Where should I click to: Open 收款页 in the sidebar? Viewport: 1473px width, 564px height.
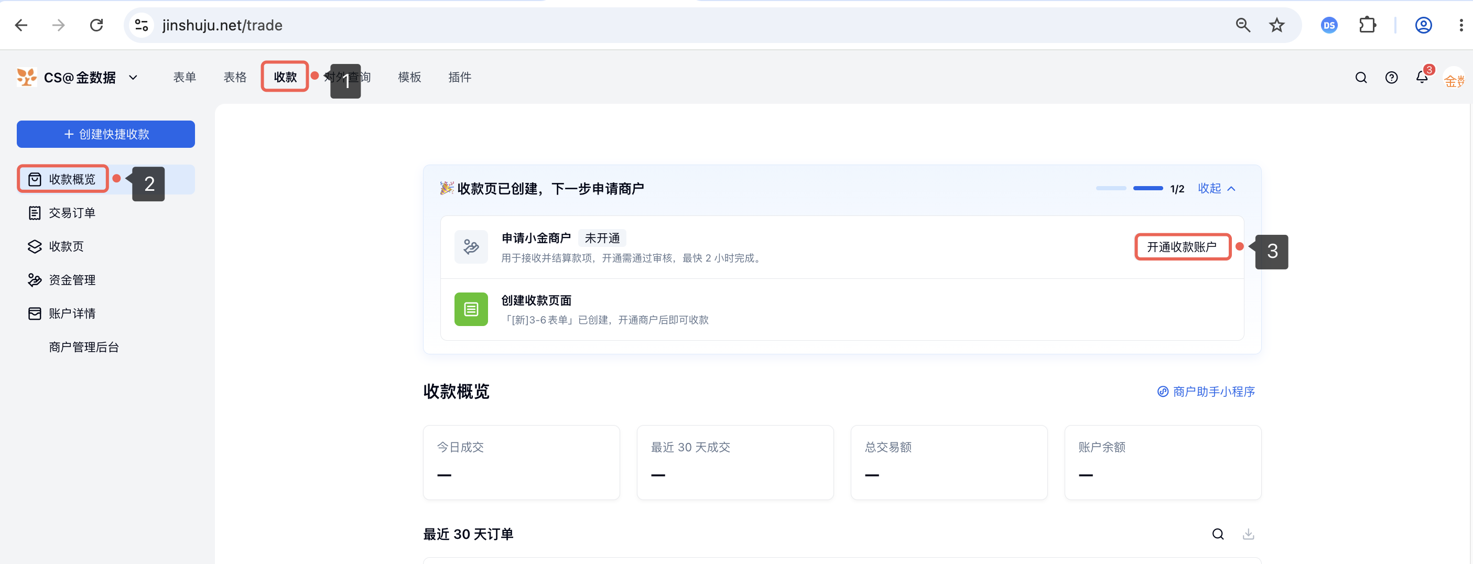point(106,246)
